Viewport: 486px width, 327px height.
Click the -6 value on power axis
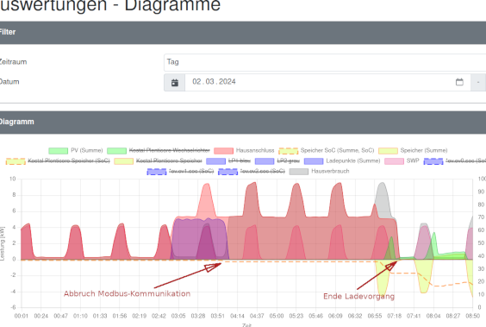pyautogui.click(x=13, y=307)
